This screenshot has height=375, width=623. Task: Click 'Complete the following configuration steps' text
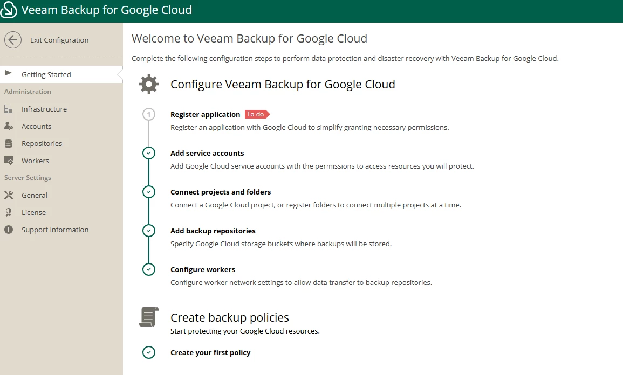pyautogui.click(x=345, y=58)
